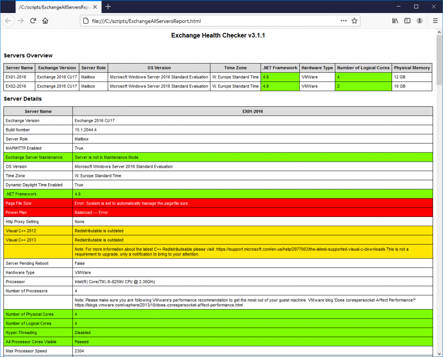Viewport: 443px width, 357px height.
Task: Click the Max Processor Speed value 2304
Action: pos(80,351)
